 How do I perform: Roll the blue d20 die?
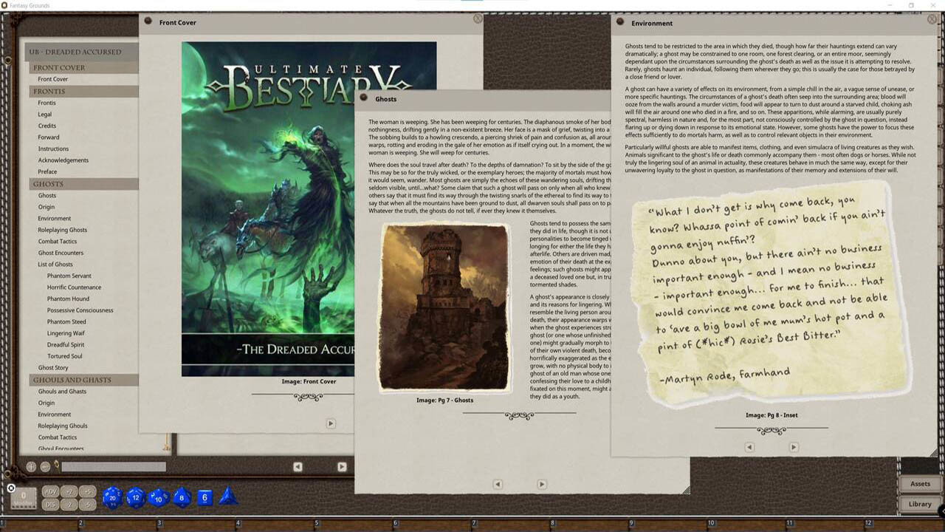[112, 498]
